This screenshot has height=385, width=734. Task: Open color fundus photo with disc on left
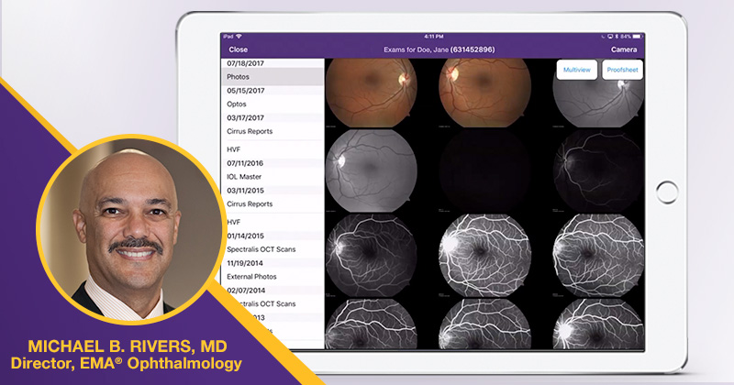tap(484, 93)
